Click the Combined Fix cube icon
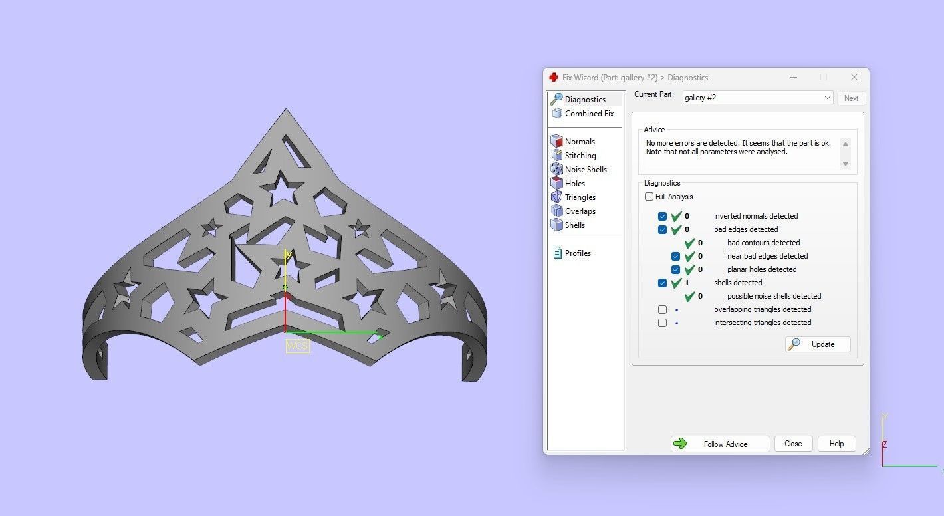This screenshot has width=944, height=516. [557, 114]
